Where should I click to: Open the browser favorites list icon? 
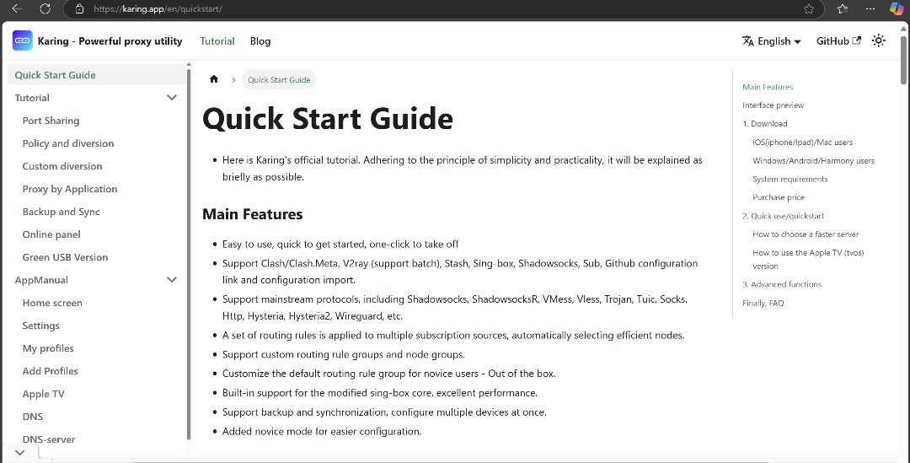click(843, 8)
